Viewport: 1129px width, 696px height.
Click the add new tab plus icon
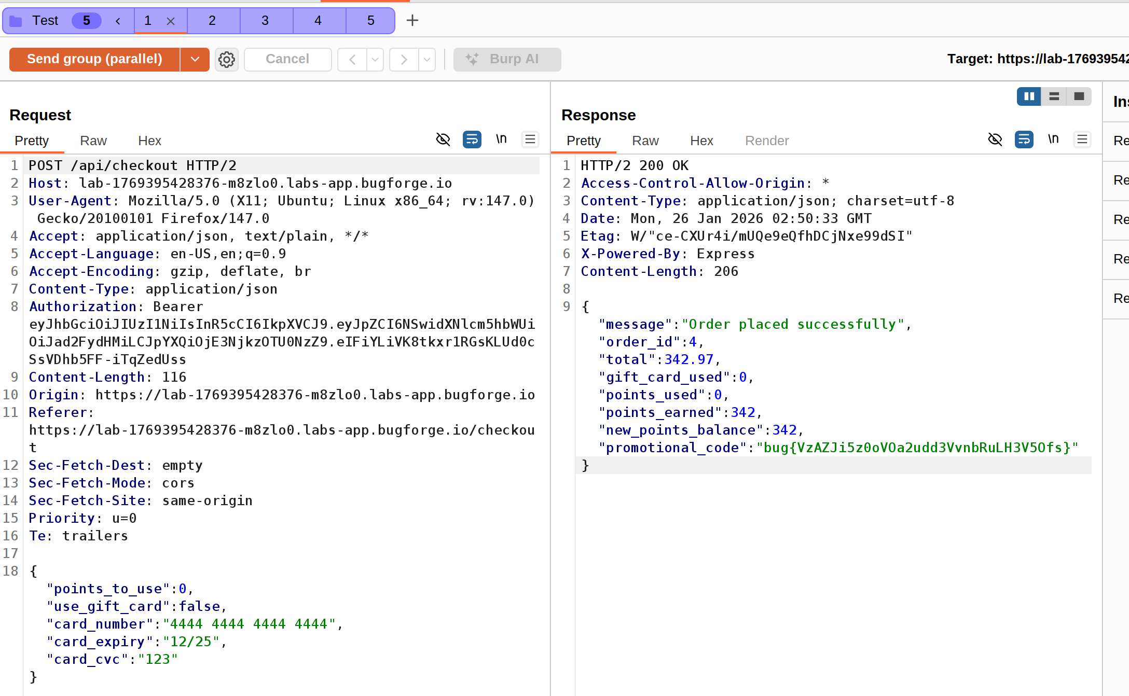tap(412, 21)
